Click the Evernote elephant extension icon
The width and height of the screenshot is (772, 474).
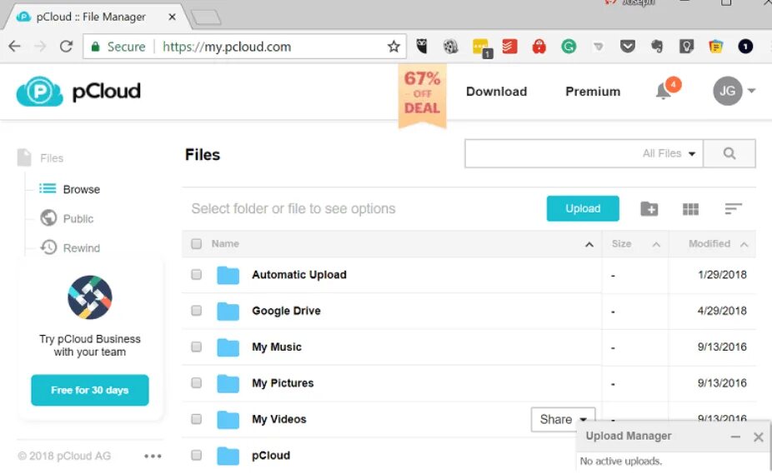pos(657,47)
